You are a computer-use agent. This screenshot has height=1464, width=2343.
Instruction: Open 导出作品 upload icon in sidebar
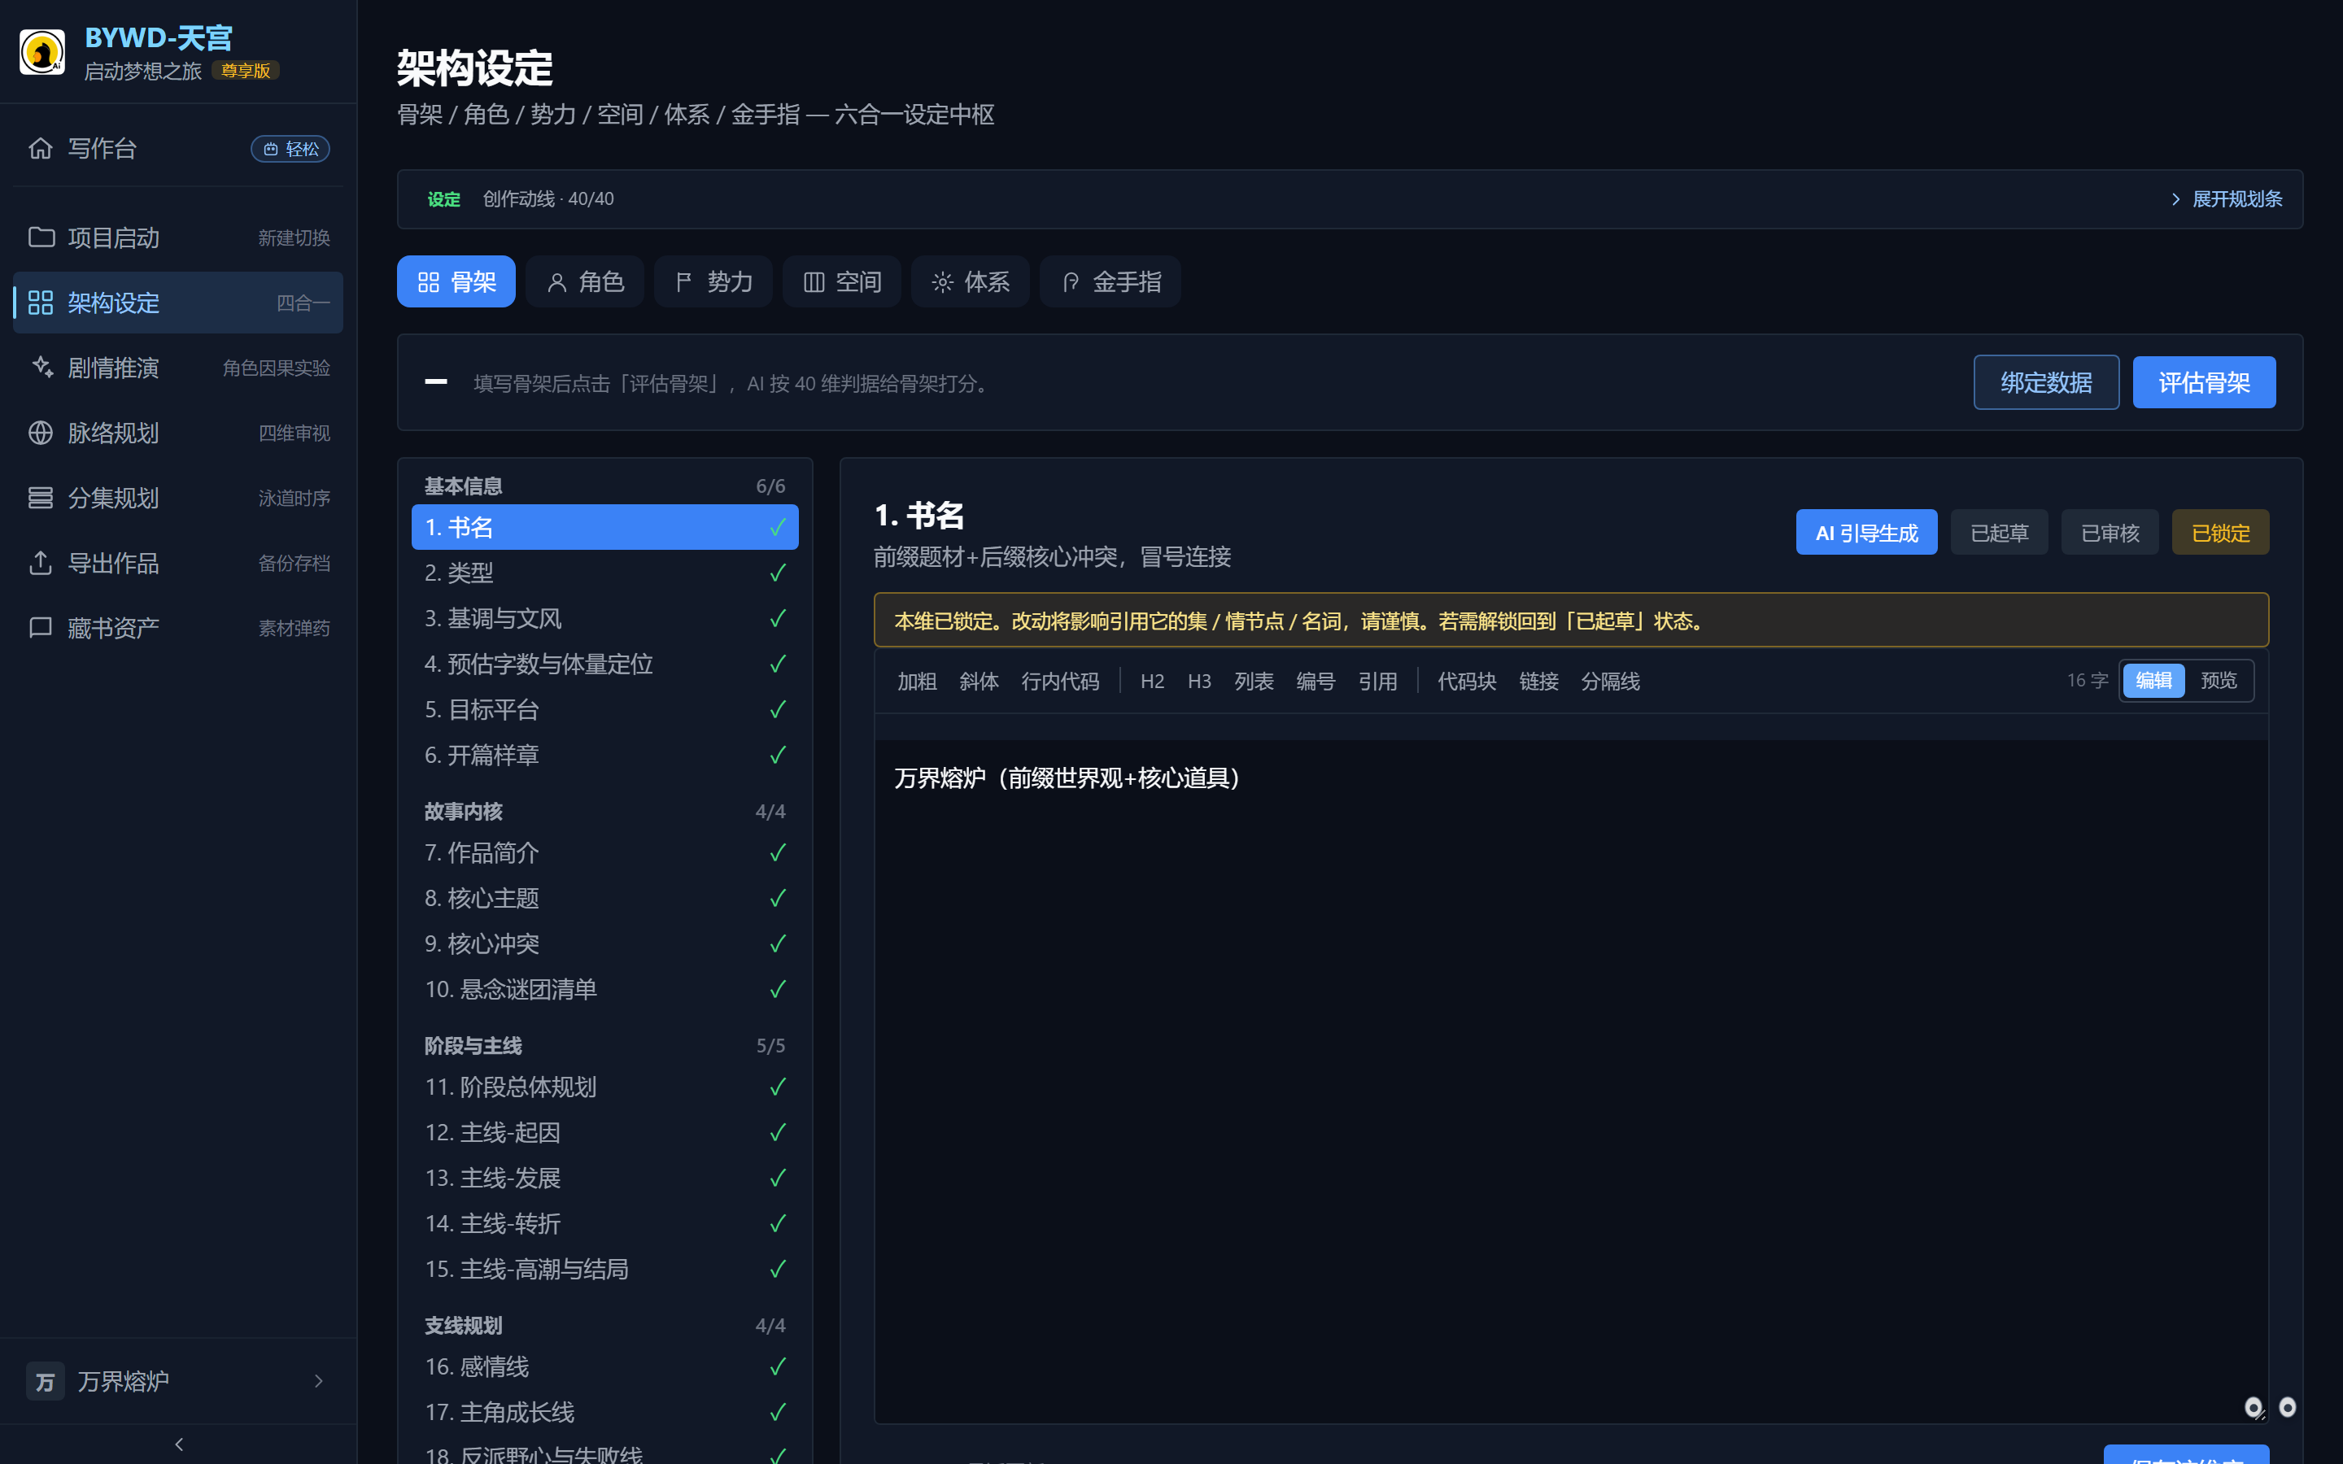point(41,563)
